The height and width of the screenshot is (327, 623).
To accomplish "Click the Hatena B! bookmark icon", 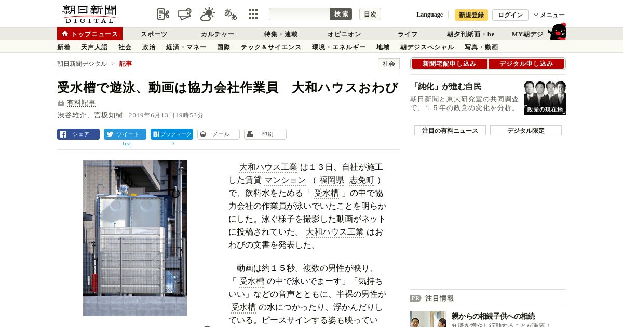I will (156, 134).
